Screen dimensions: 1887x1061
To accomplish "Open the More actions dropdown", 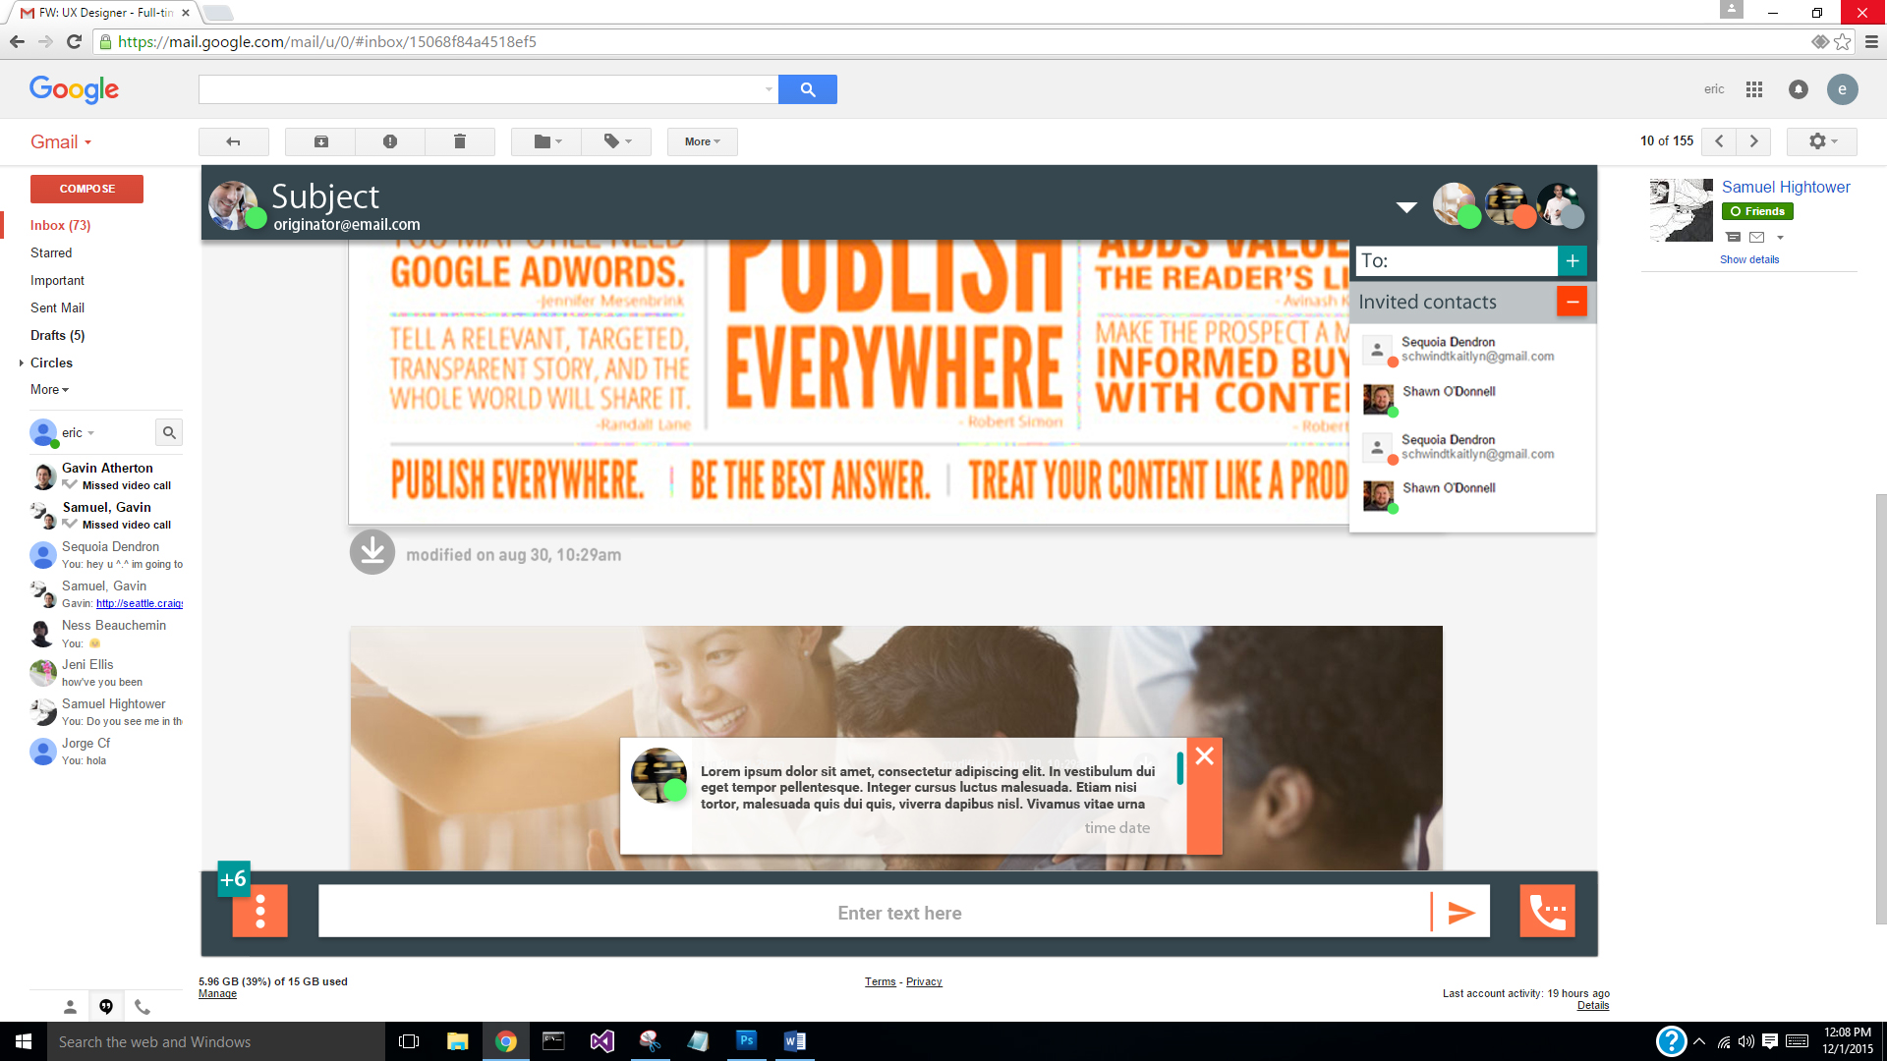I will coord(702,141).
